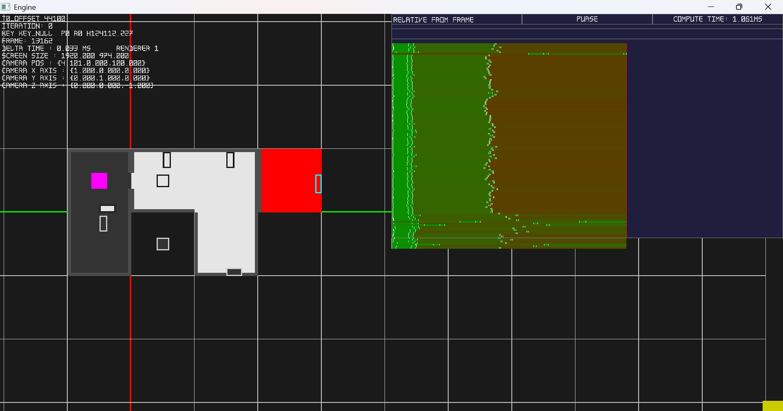Click the small white horizontal bar below magenta square
The height and width of the screenshot is (411, 783).
click(x=107, y=208)
